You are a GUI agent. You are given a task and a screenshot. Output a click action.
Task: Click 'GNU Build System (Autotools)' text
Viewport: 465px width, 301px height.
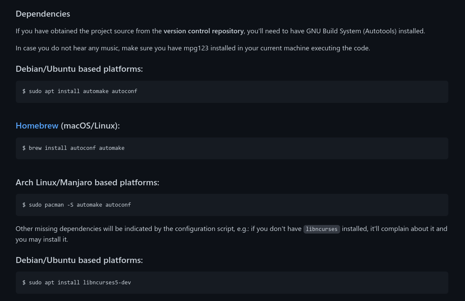pos(351,31)
